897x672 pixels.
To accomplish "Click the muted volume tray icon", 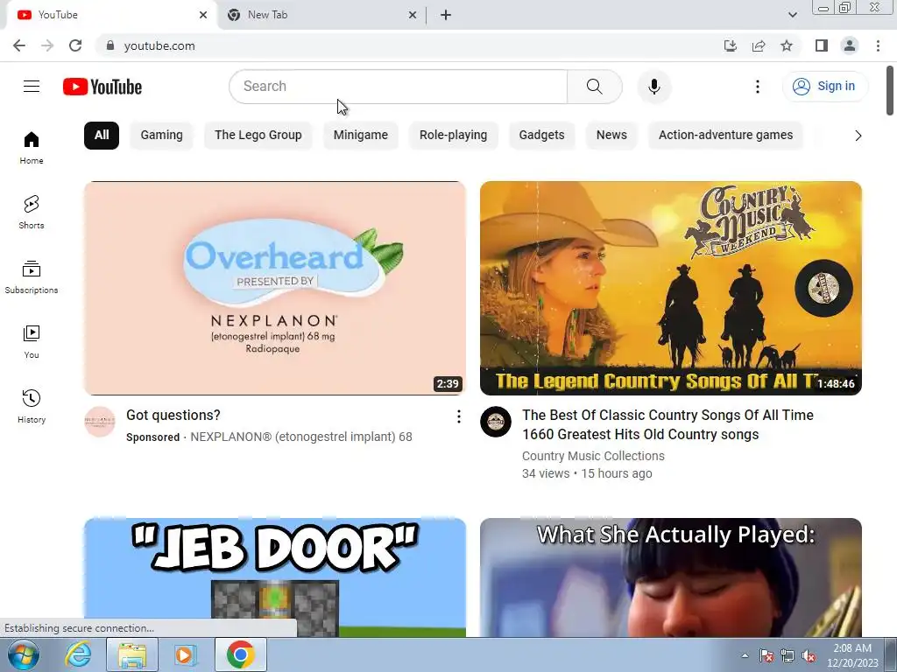I will click(x=809, y=656).
